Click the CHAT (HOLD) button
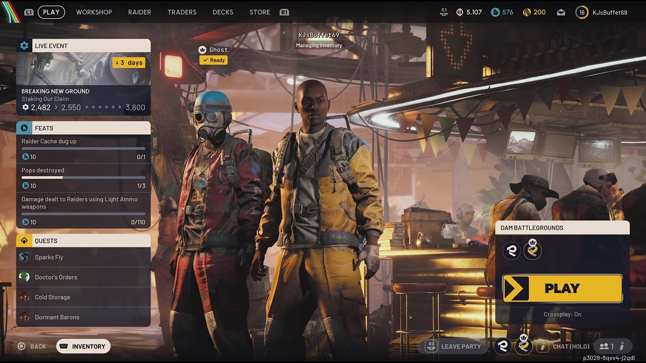646x363 pixels. pyautogui.click(x=564, y=346)
